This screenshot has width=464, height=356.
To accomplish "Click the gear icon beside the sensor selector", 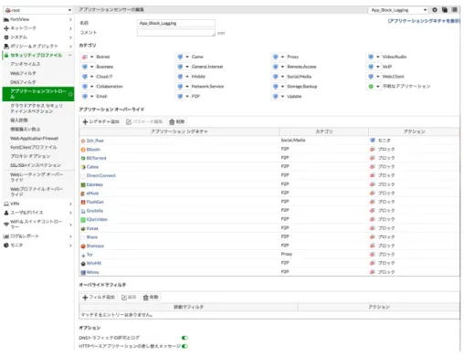I will pos(435,10).
